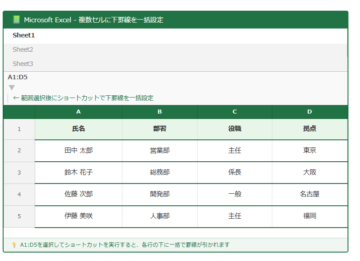360x261 pixels.
Task: Click the 総務部 cell
Action: (160, 172)
